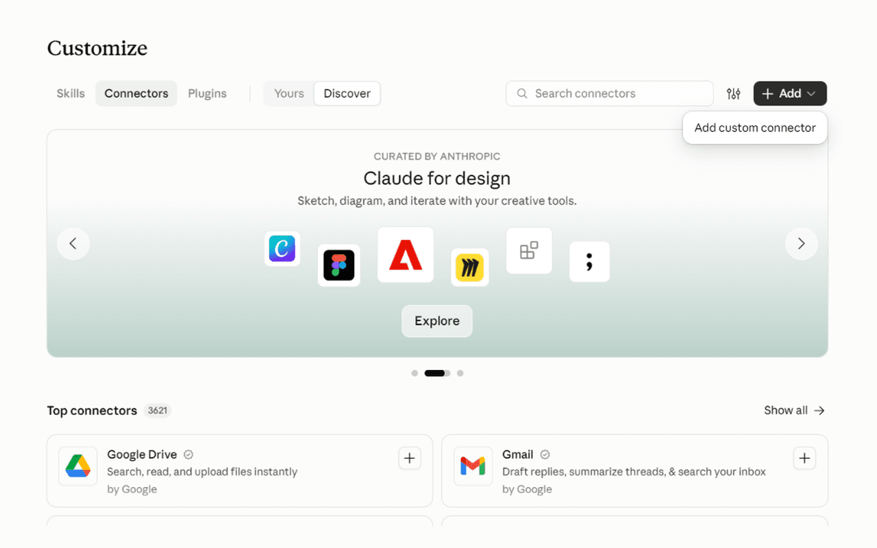Screen dimensions: 877x548
Task: Select the semicolon connector icon
Action: 589,262
